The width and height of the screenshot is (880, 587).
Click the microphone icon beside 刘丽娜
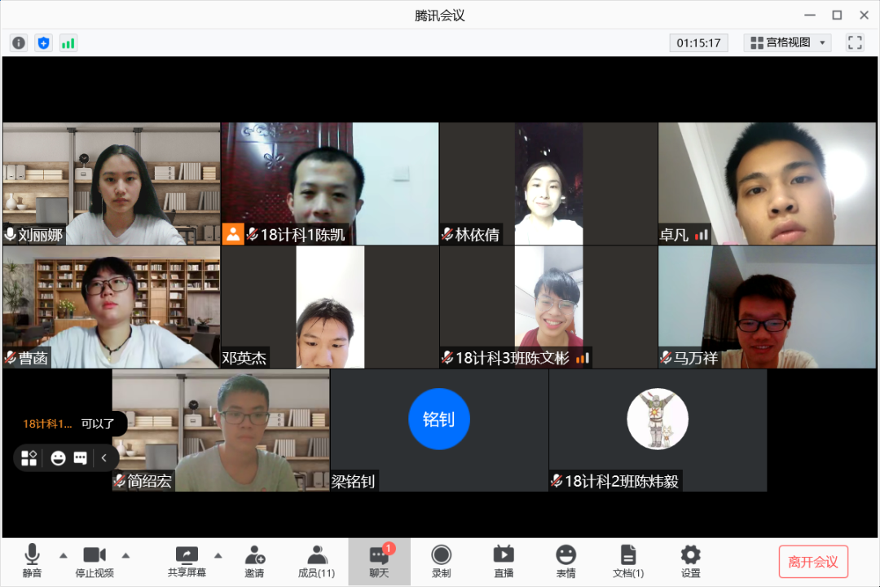tap(10, 234)
